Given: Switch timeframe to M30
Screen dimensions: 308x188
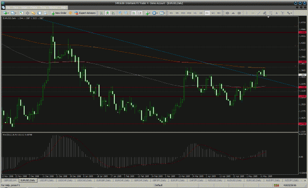Looking at the screenshot, I should pyautogui.click(x=189, y=13).
